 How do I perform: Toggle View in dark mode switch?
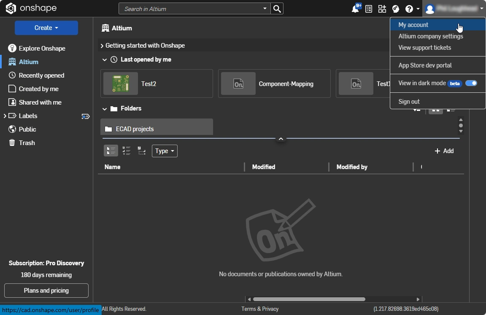pos(471,83)
